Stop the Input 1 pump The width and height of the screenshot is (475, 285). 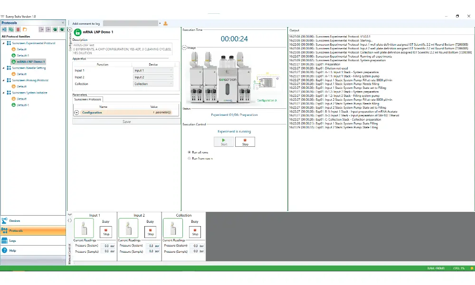click(105, 233)
